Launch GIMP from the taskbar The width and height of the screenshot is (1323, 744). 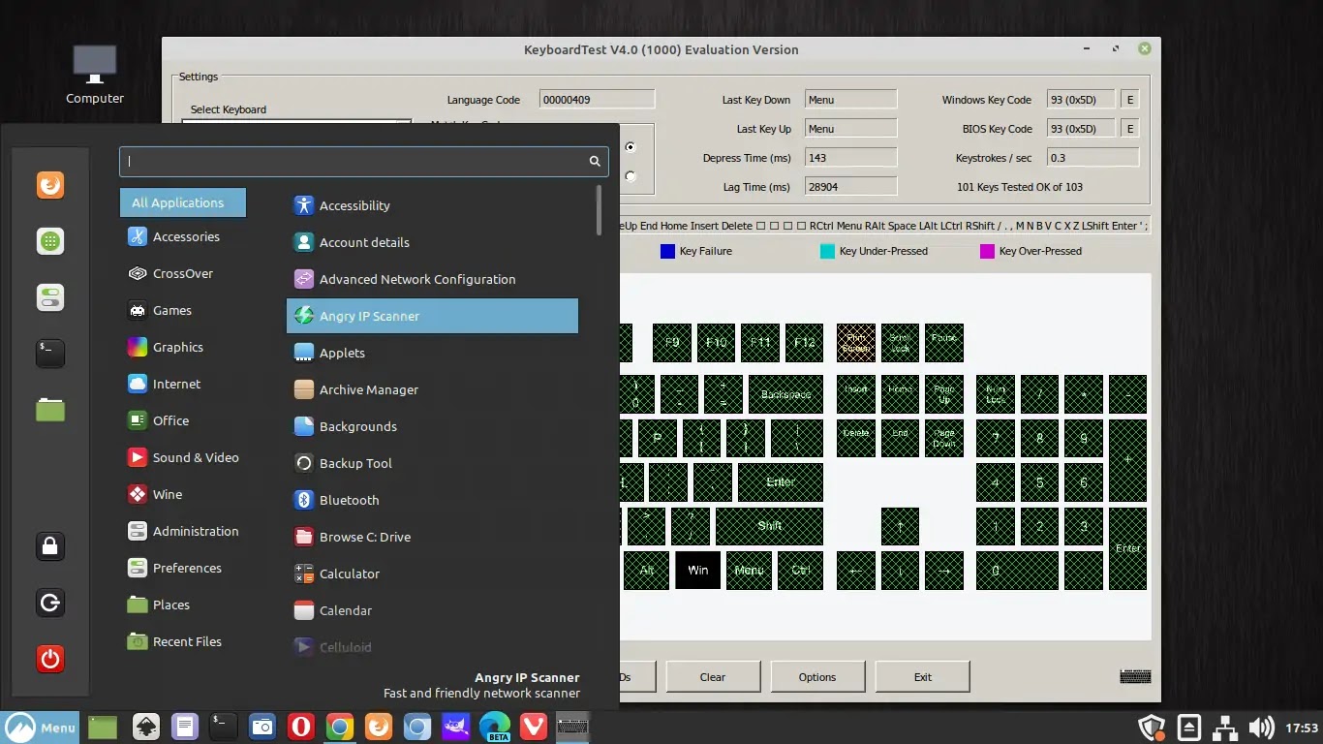(x=456, y=726)
